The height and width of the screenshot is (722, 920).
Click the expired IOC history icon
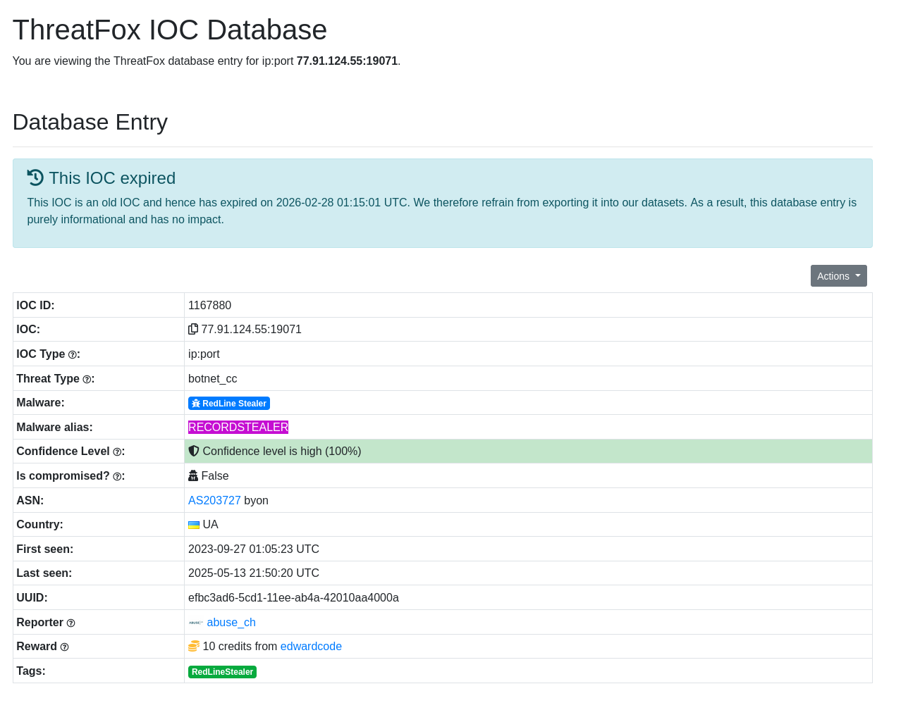click(x=35, y=178)
